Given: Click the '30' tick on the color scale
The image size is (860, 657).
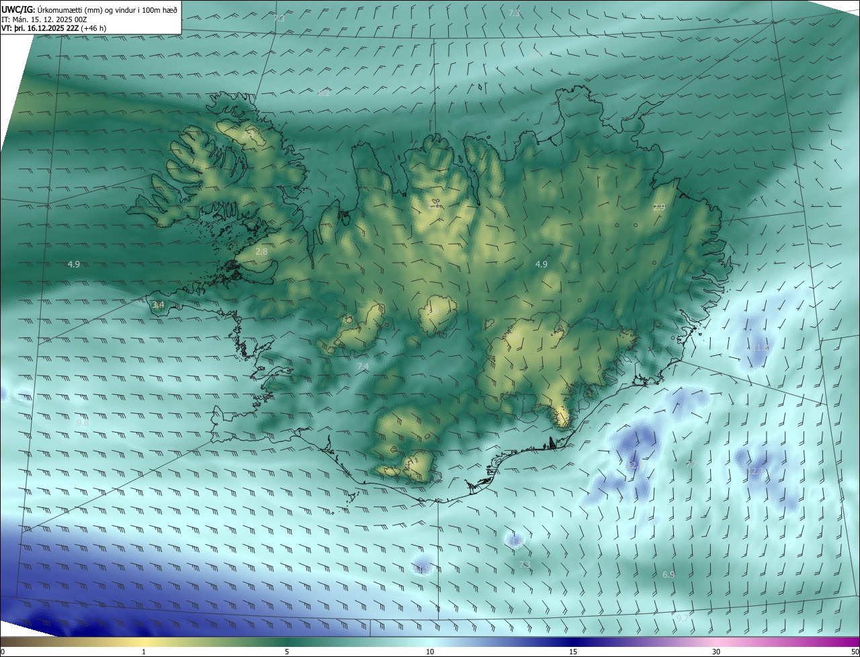Looking at the screenshot, I should (716, 652).
